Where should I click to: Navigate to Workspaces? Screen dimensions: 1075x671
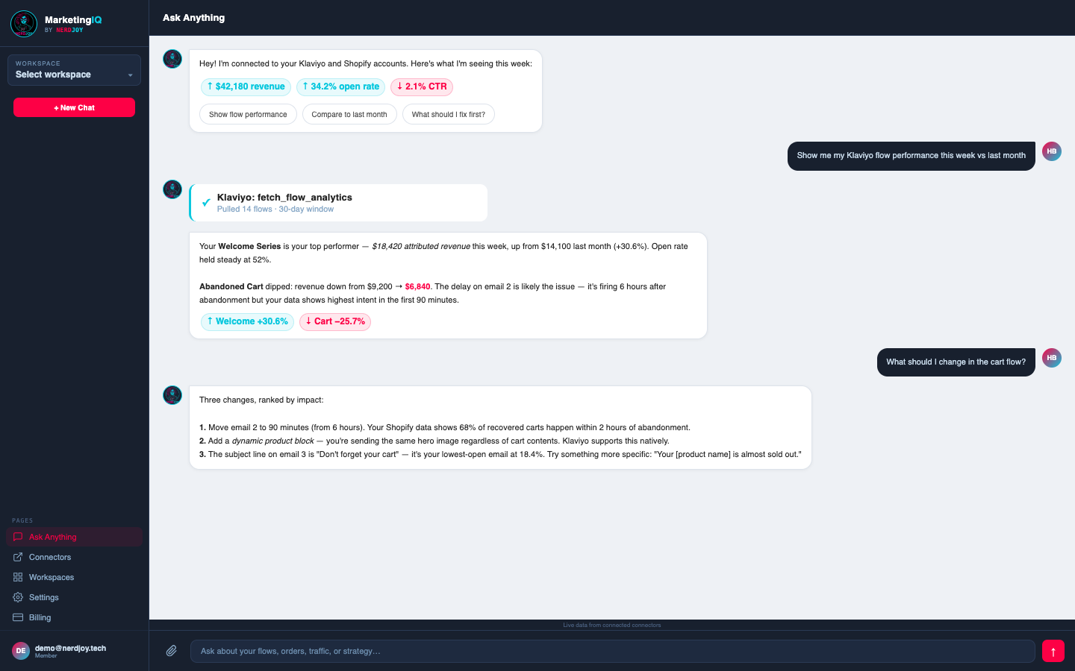[74, 577]
